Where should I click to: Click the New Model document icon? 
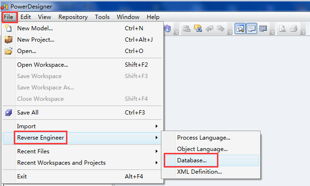(x=8, y=28)
